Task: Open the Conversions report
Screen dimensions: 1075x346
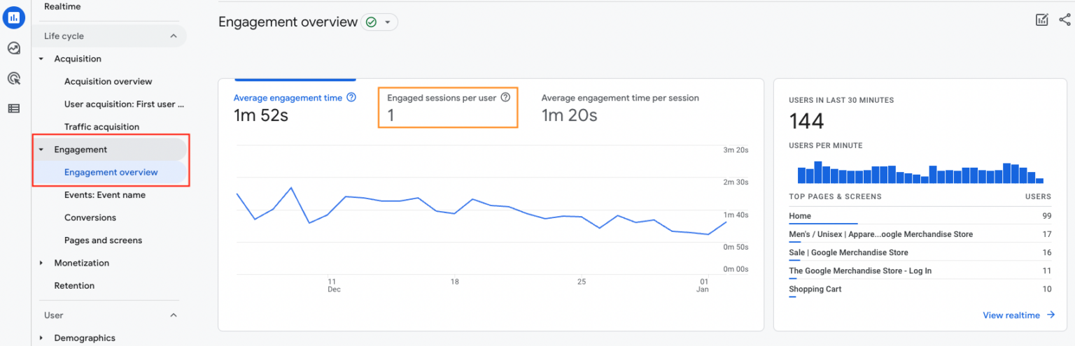Action: point(90,218)
